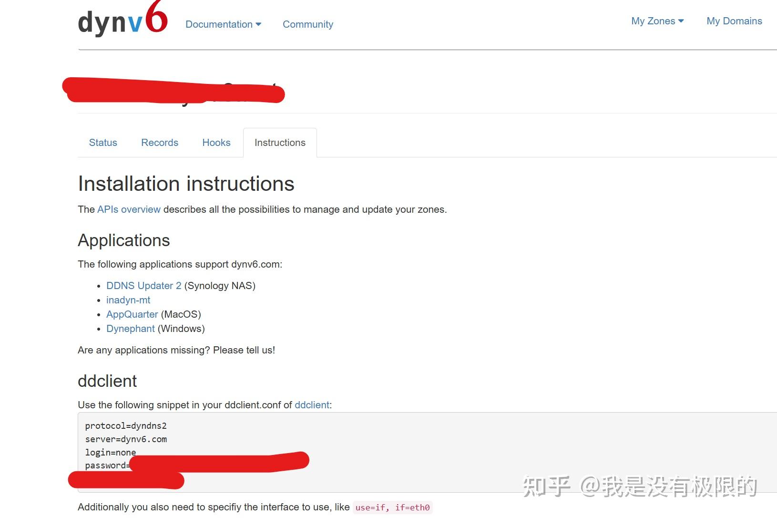The image size is (777, 518).
Task: Click the DDNS Updater 2 link
Action: (x=143, y=285)
